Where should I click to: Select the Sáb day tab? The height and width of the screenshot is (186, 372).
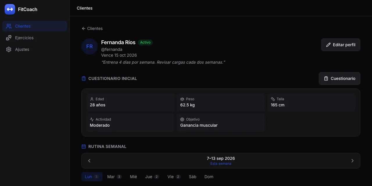tap(193, 177)
